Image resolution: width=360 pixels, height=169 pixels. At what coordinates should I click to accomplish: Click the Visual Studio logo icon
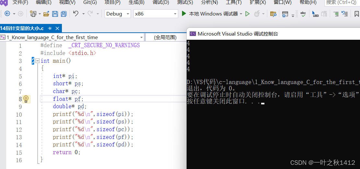point(4,3)
